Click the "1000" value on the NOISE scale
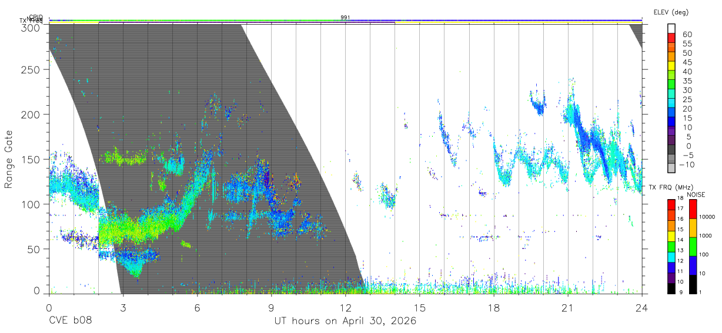The image size is (722, 333). [705, 236]
